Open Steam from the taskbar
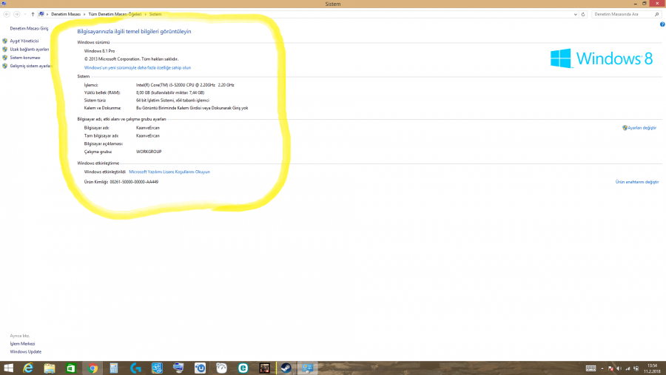 pos(286,368)
